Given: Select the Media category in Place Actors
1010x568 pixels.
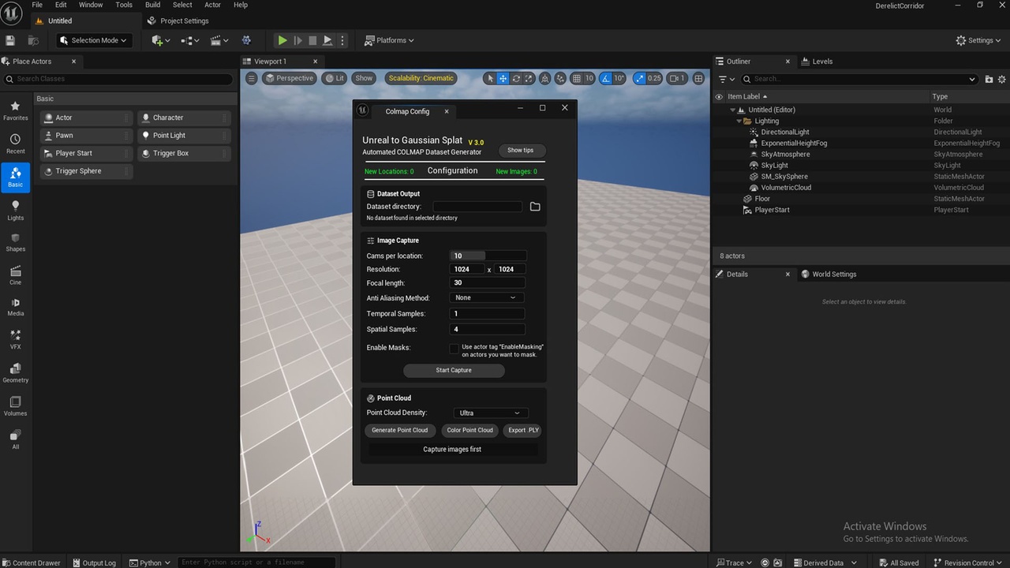Looking at the screenshot, I should tap(15, 307).
